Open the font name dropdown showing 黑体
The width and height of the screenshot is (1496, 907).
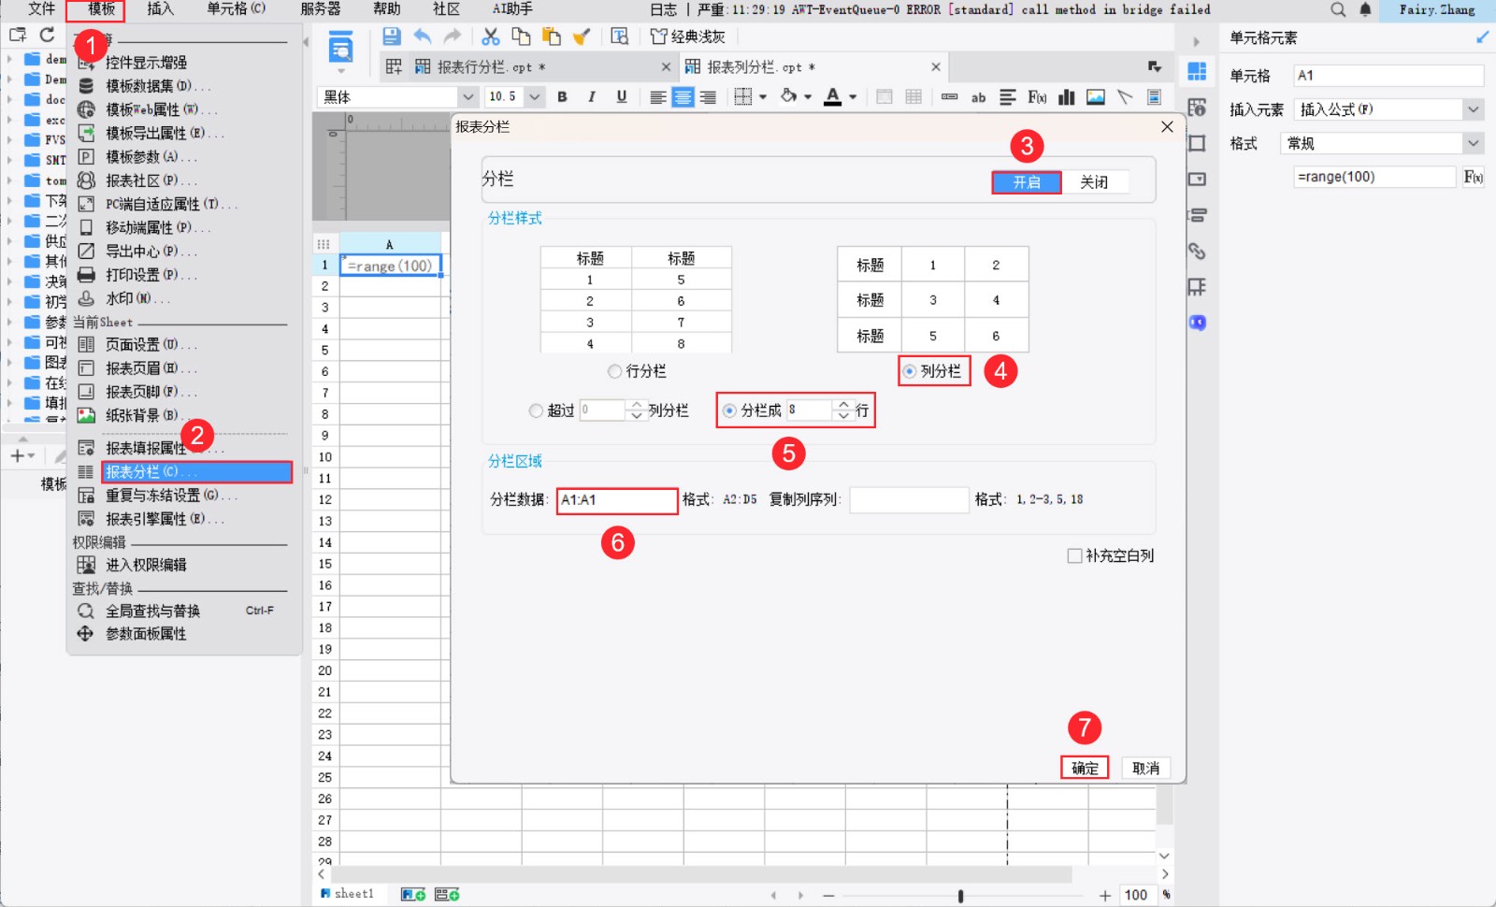tap(467, 97)
